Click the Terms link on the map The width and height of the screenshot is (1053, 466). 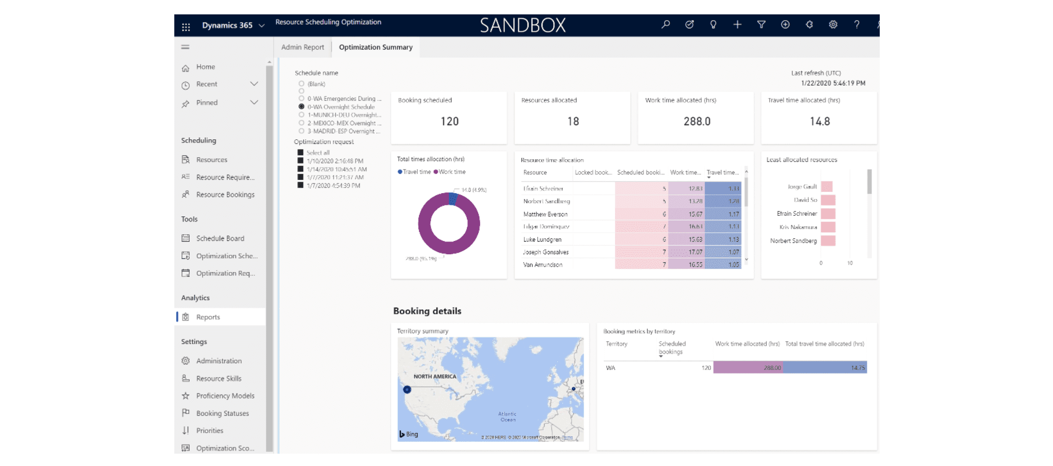(567, 438)
